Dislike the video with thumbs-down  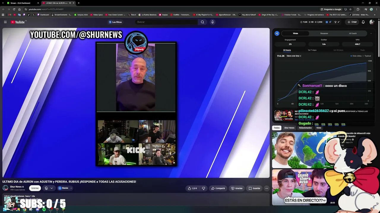pyautogui.click(x=203, y=188)
